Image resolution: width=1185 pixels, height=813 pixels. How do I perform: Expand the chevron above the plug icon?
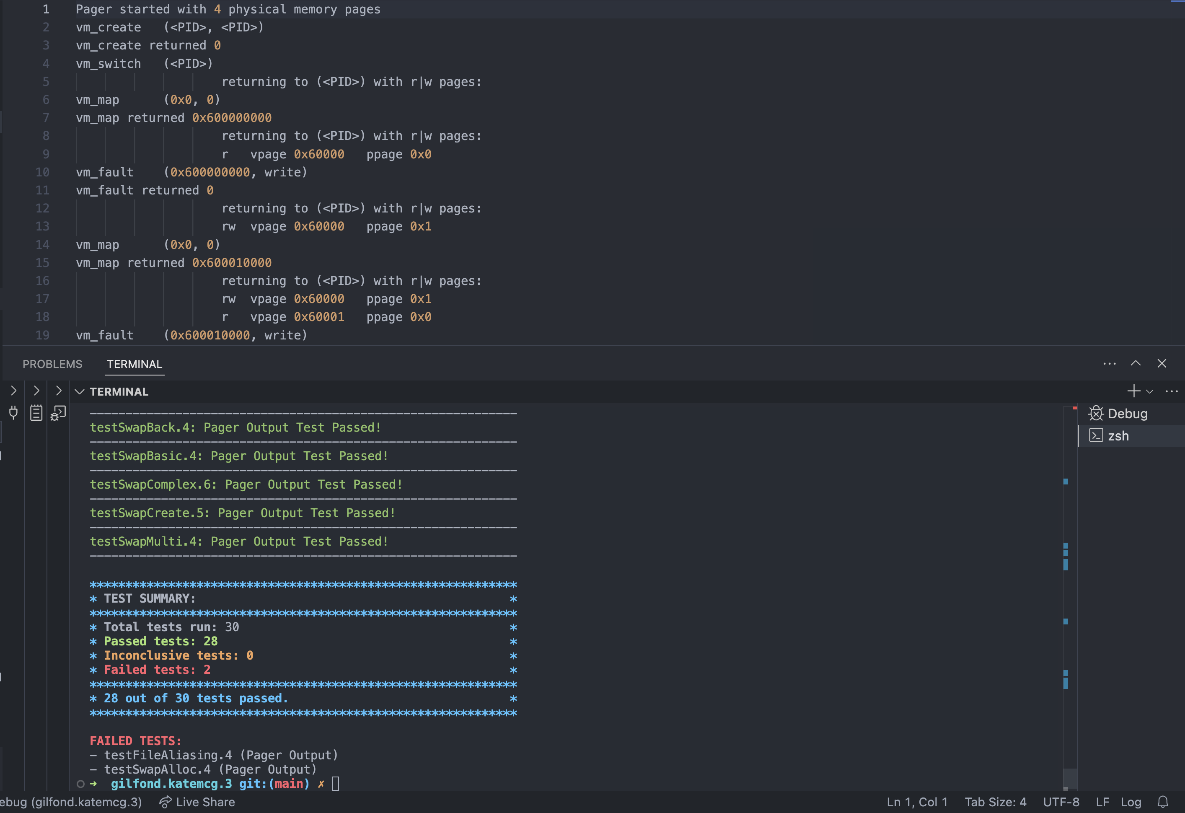click(14, 391)
